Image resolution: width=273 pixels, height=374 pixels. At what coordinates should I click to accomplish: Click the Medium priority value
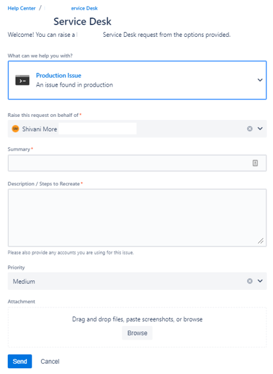[24, 282]
